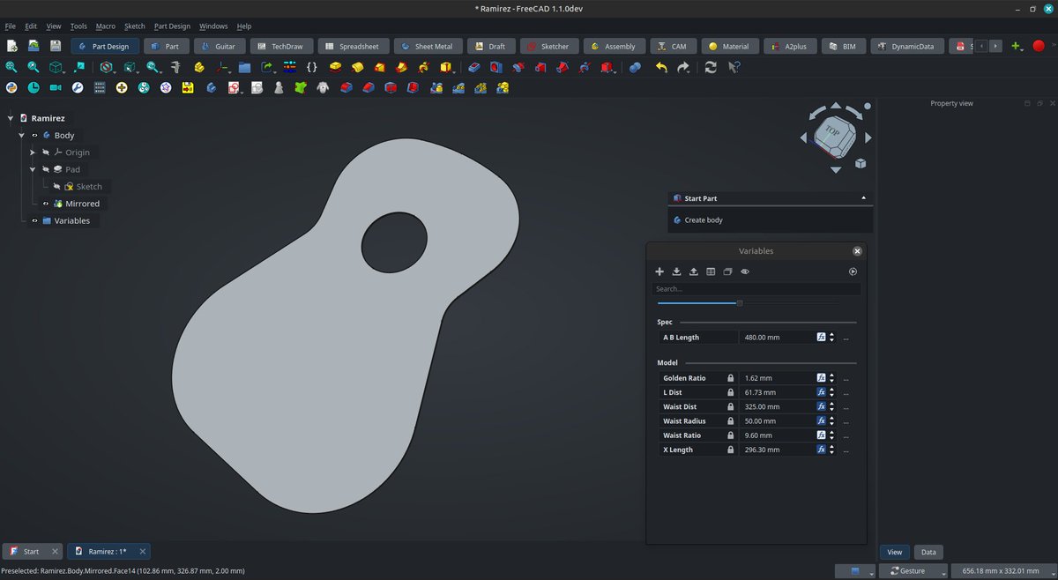The height and width of the screenshot is (580, 1058).
Task: Collapse the Ramirez document tree node
Action: [10, 118]
